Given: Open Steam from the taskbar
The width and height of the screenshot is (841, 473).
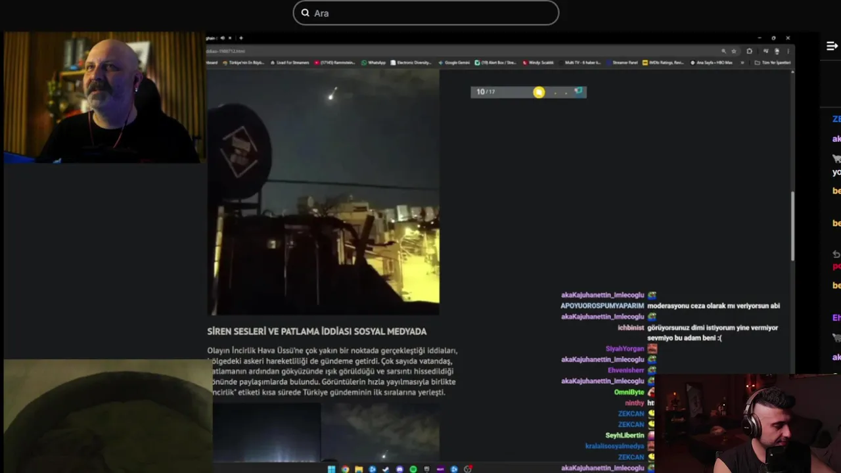Looking at the screenshot, I should point(386,468).
